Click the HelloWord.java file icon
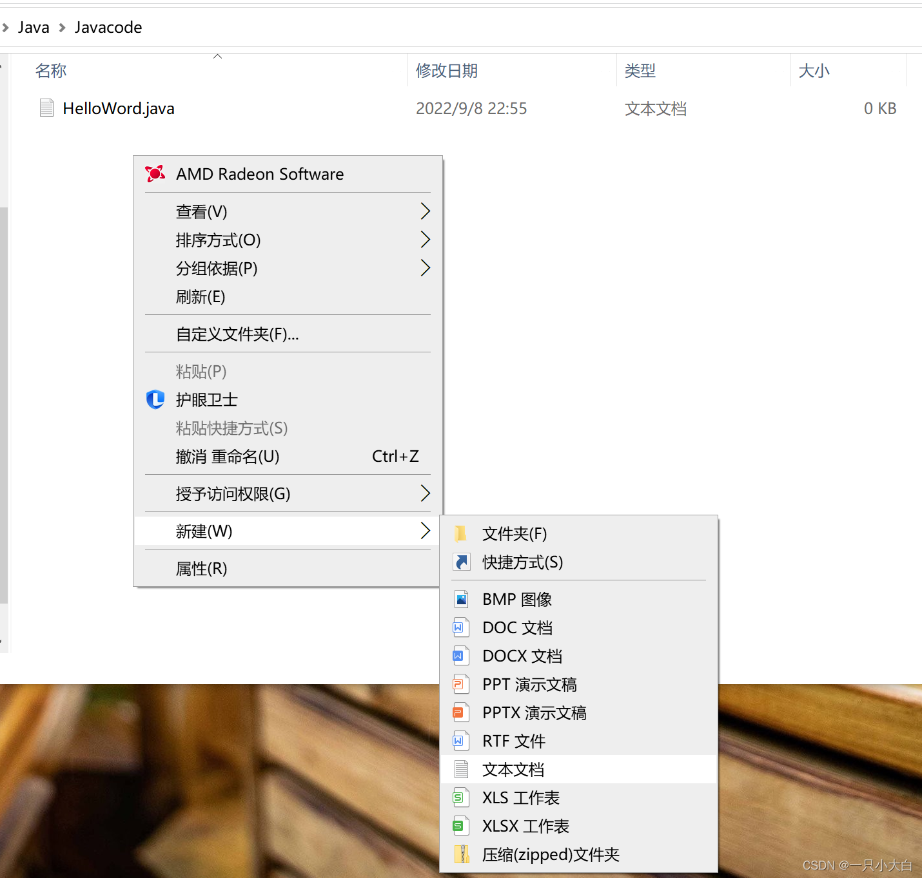 [46, 108]
